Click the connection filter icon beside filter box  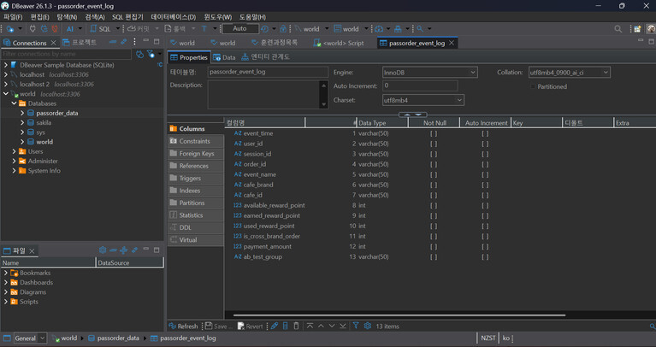coord(151,54)
